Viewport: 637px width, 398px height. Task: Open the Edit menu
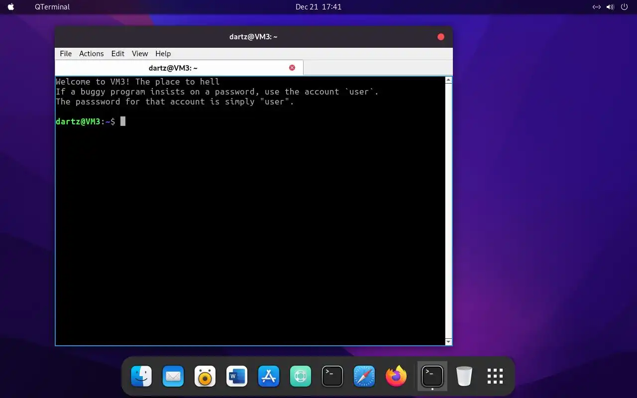[x=118, y=54]
